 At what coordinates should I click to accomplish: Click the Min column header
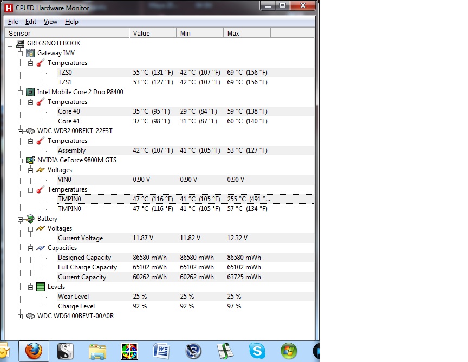coord(200,33)
